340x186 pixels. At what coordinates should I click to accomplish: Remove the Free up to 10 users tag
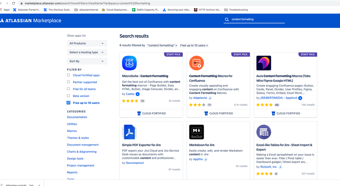207,46
